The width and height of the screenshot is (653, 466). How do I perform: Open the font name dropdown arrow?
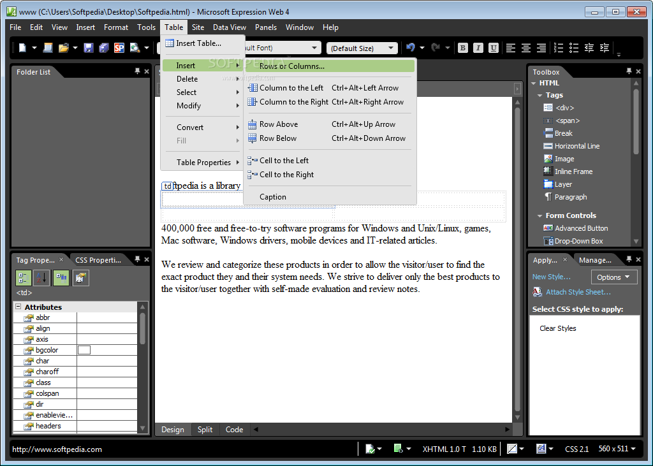pyautogui.click(x=314, y=48)
